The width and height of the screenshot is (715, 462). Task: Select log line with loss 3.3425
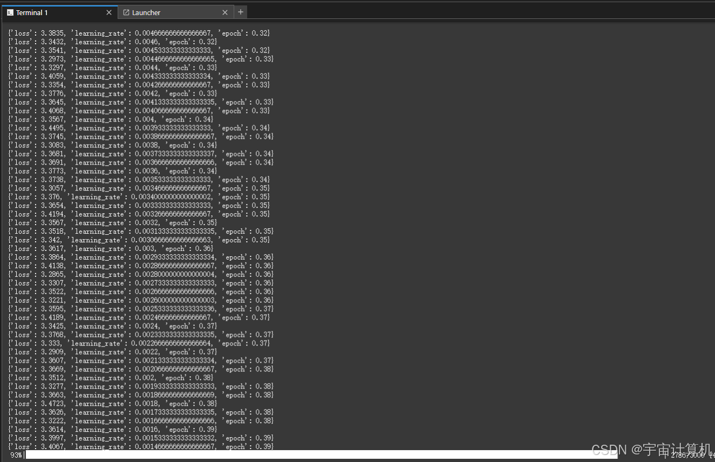click(113, 327)
